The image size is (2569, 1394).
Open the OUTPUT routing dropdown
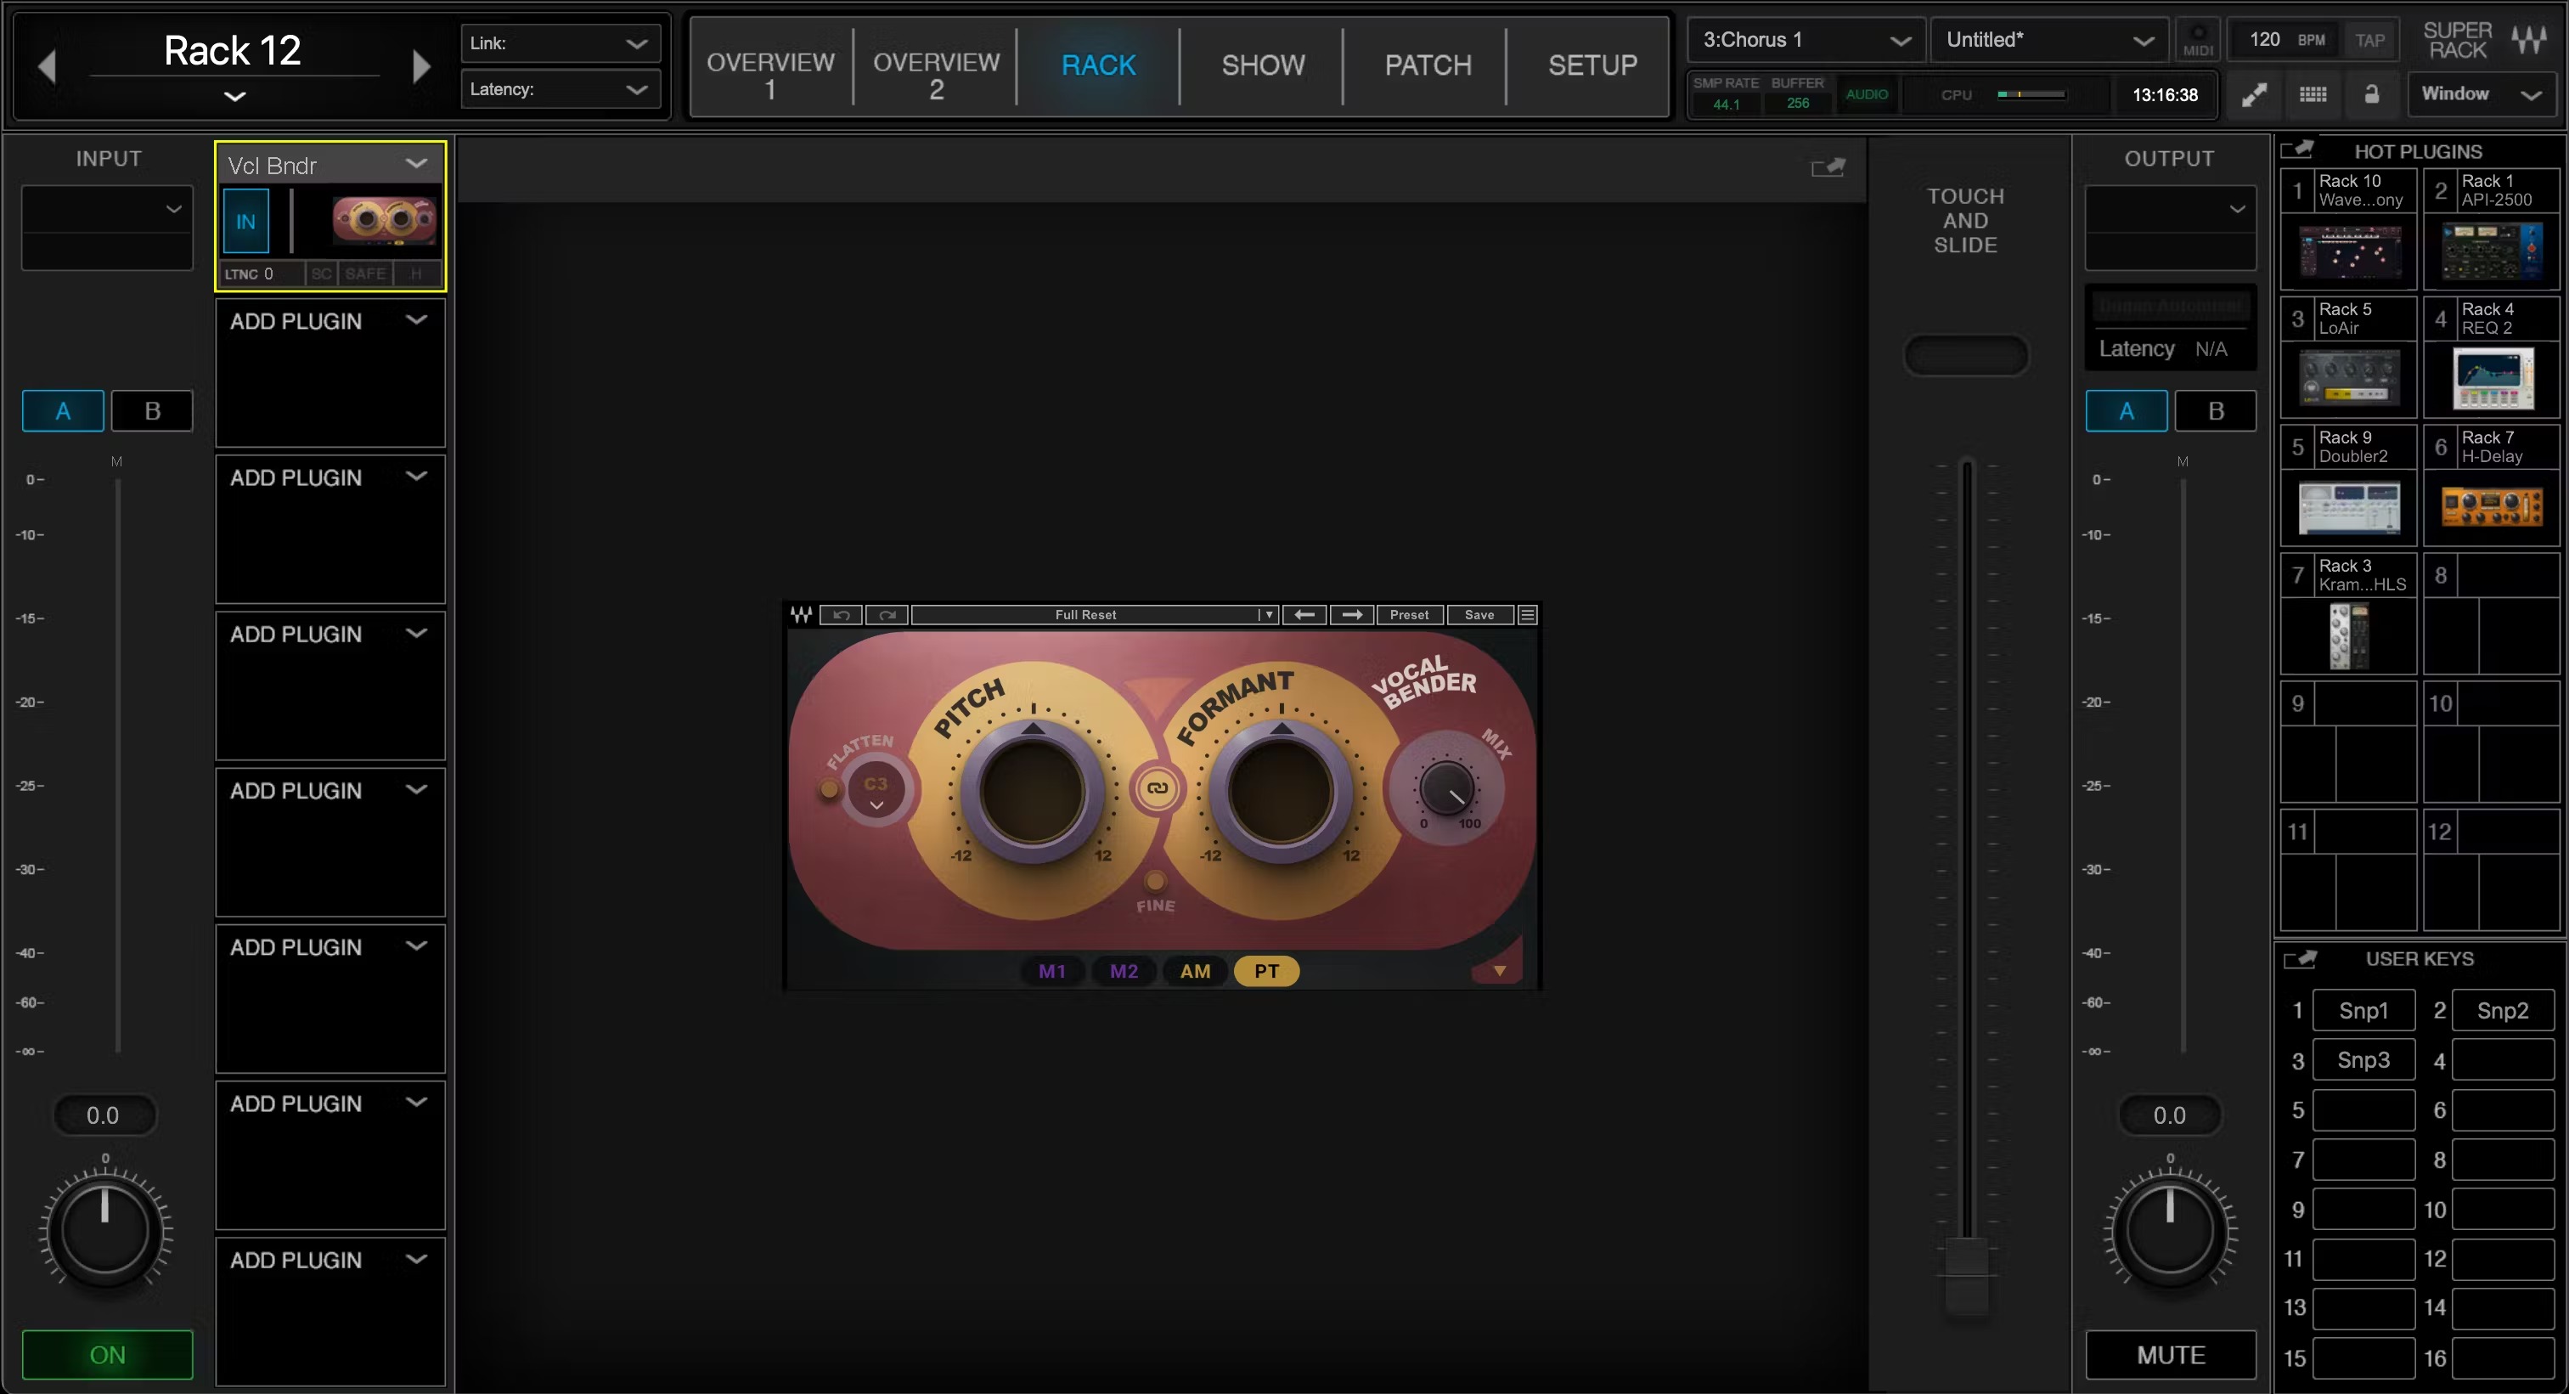[2170, 209]
